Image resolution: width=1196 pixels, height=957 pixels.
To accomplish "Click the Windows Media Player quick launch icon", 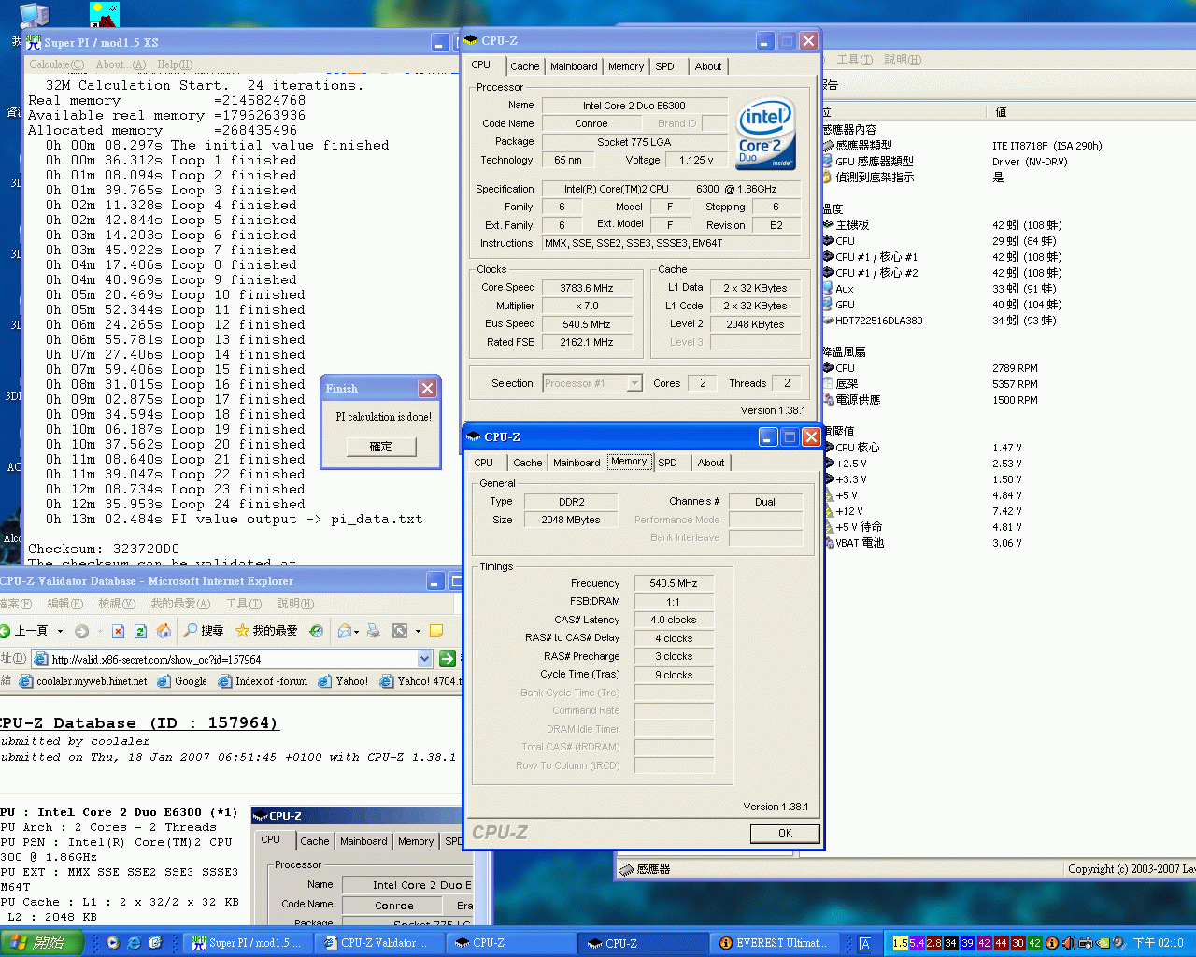I will 113,943.
